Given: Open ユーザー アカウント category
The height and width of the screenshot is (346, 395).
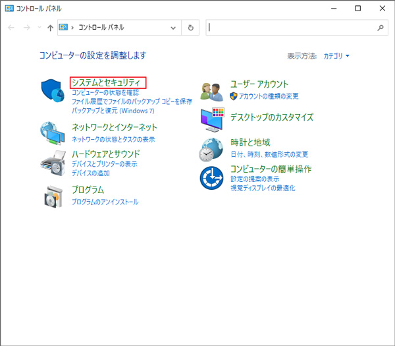Looking at the screenshot, I should (259, 84).
